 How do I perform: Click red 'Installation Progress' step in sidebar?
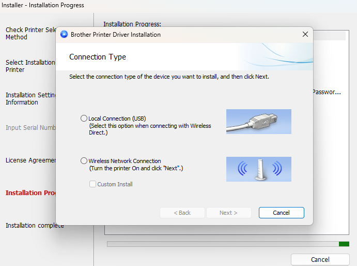(x=30, y=193)
